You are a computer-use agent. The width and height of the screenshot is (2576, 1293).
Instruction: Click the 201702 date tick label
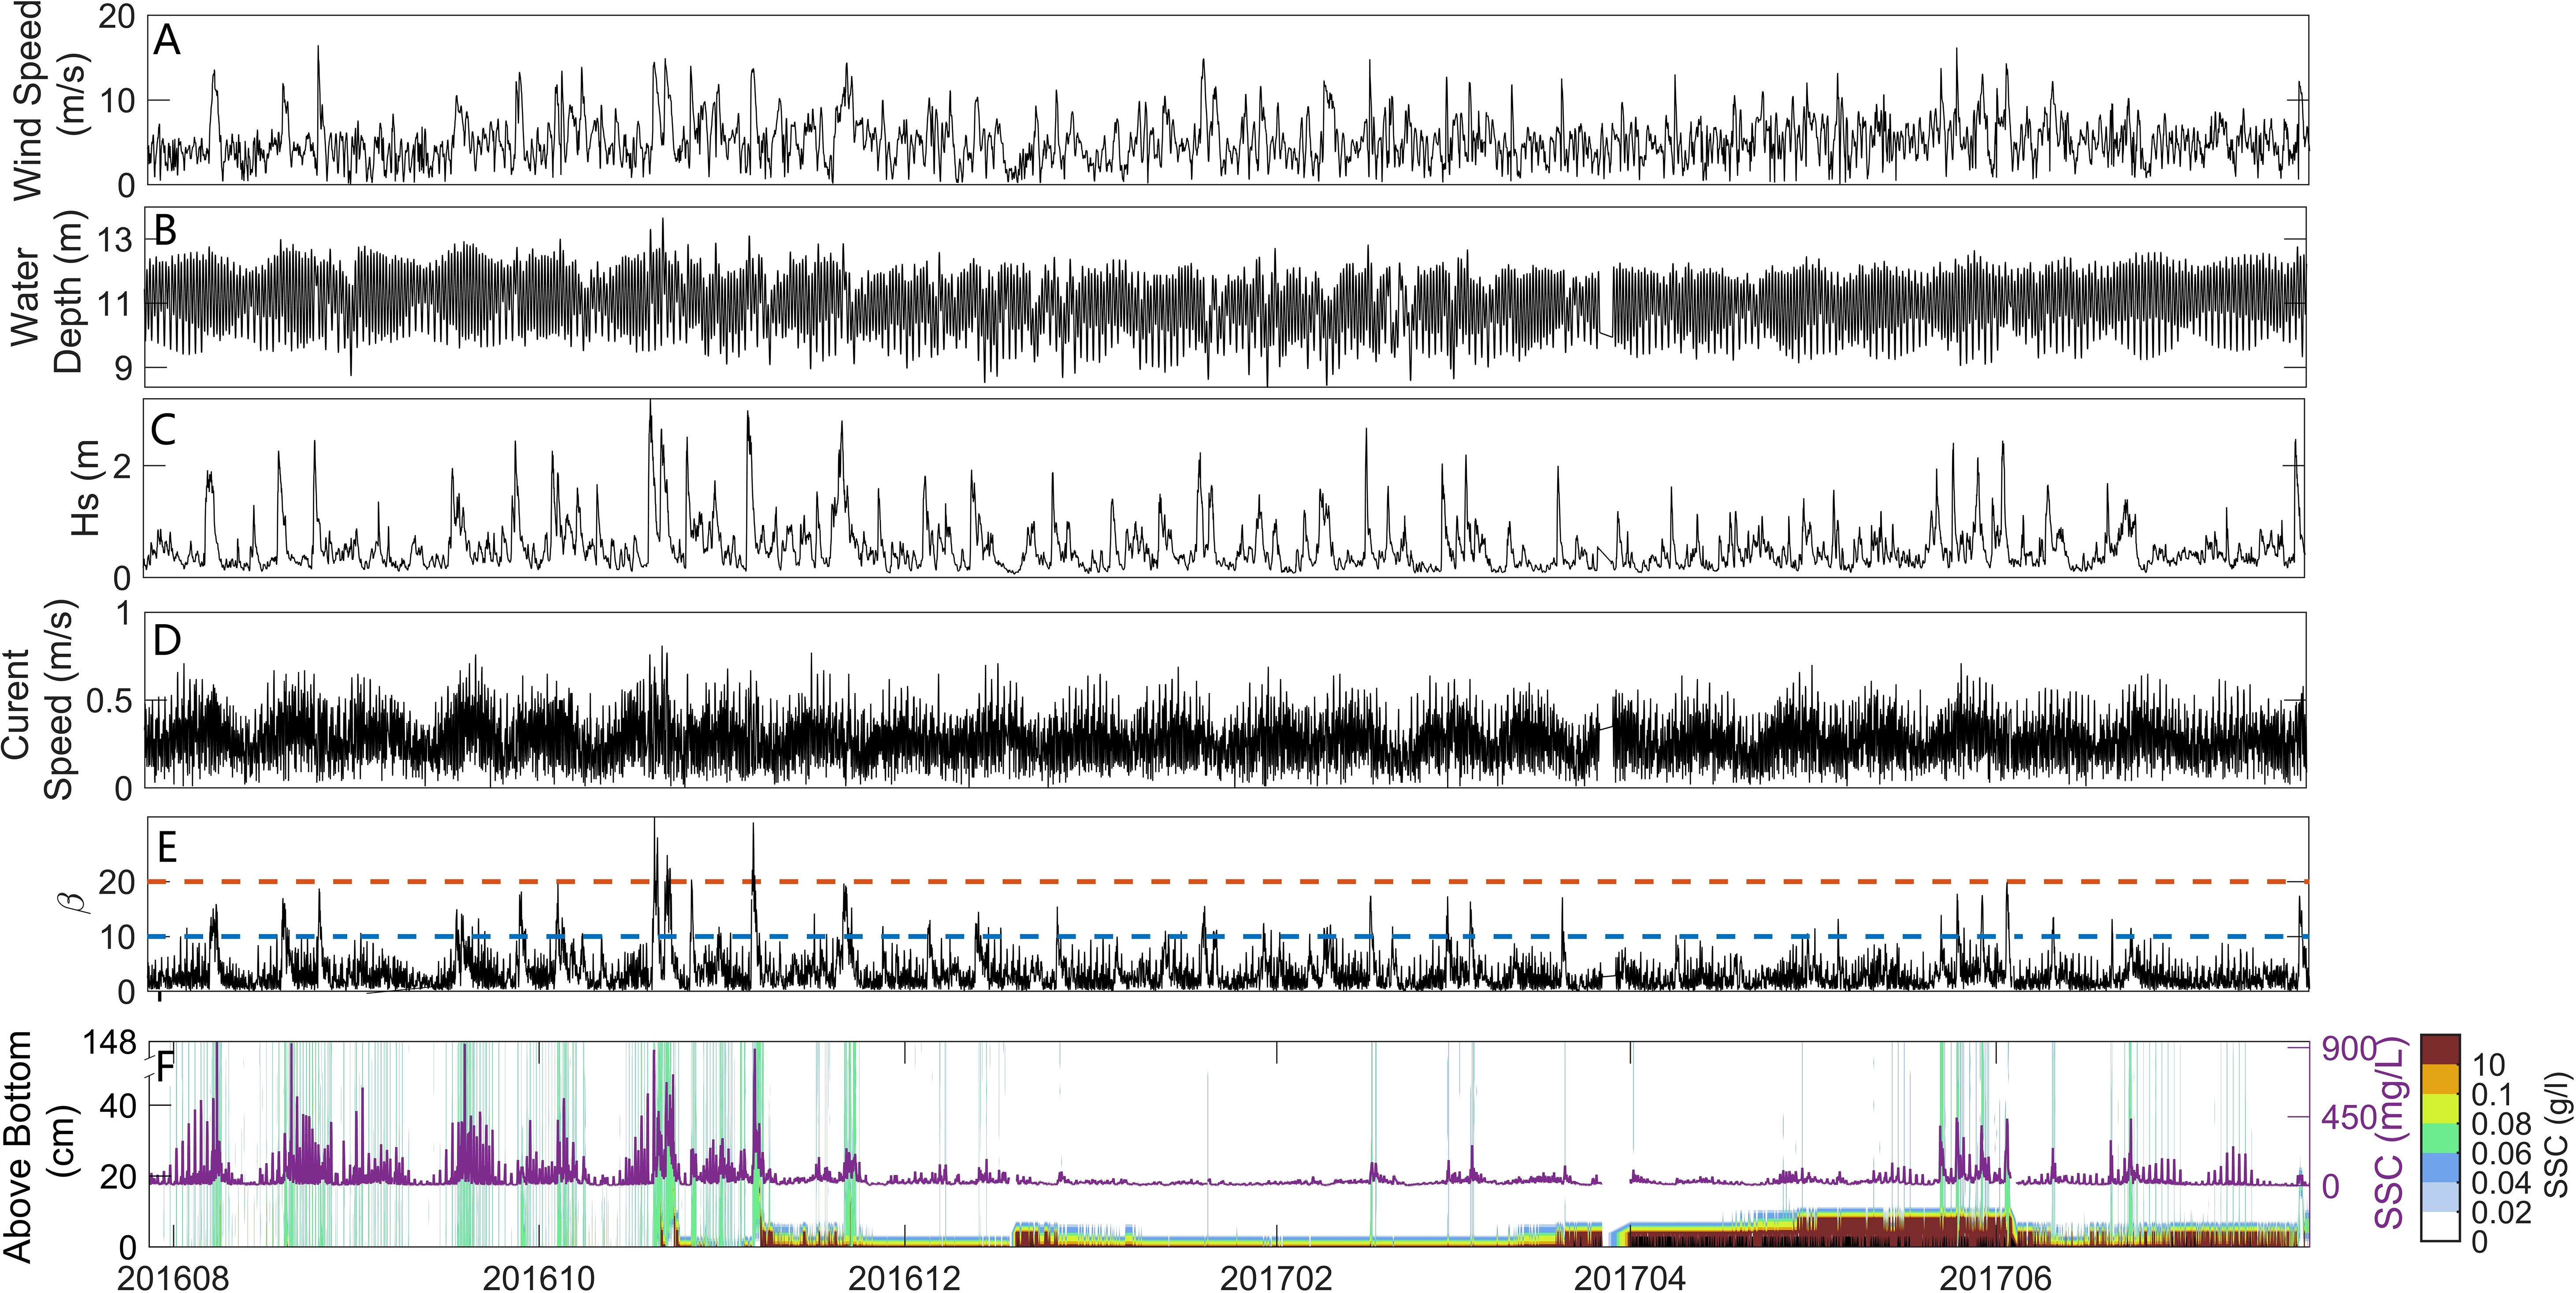[1276, 1278]
